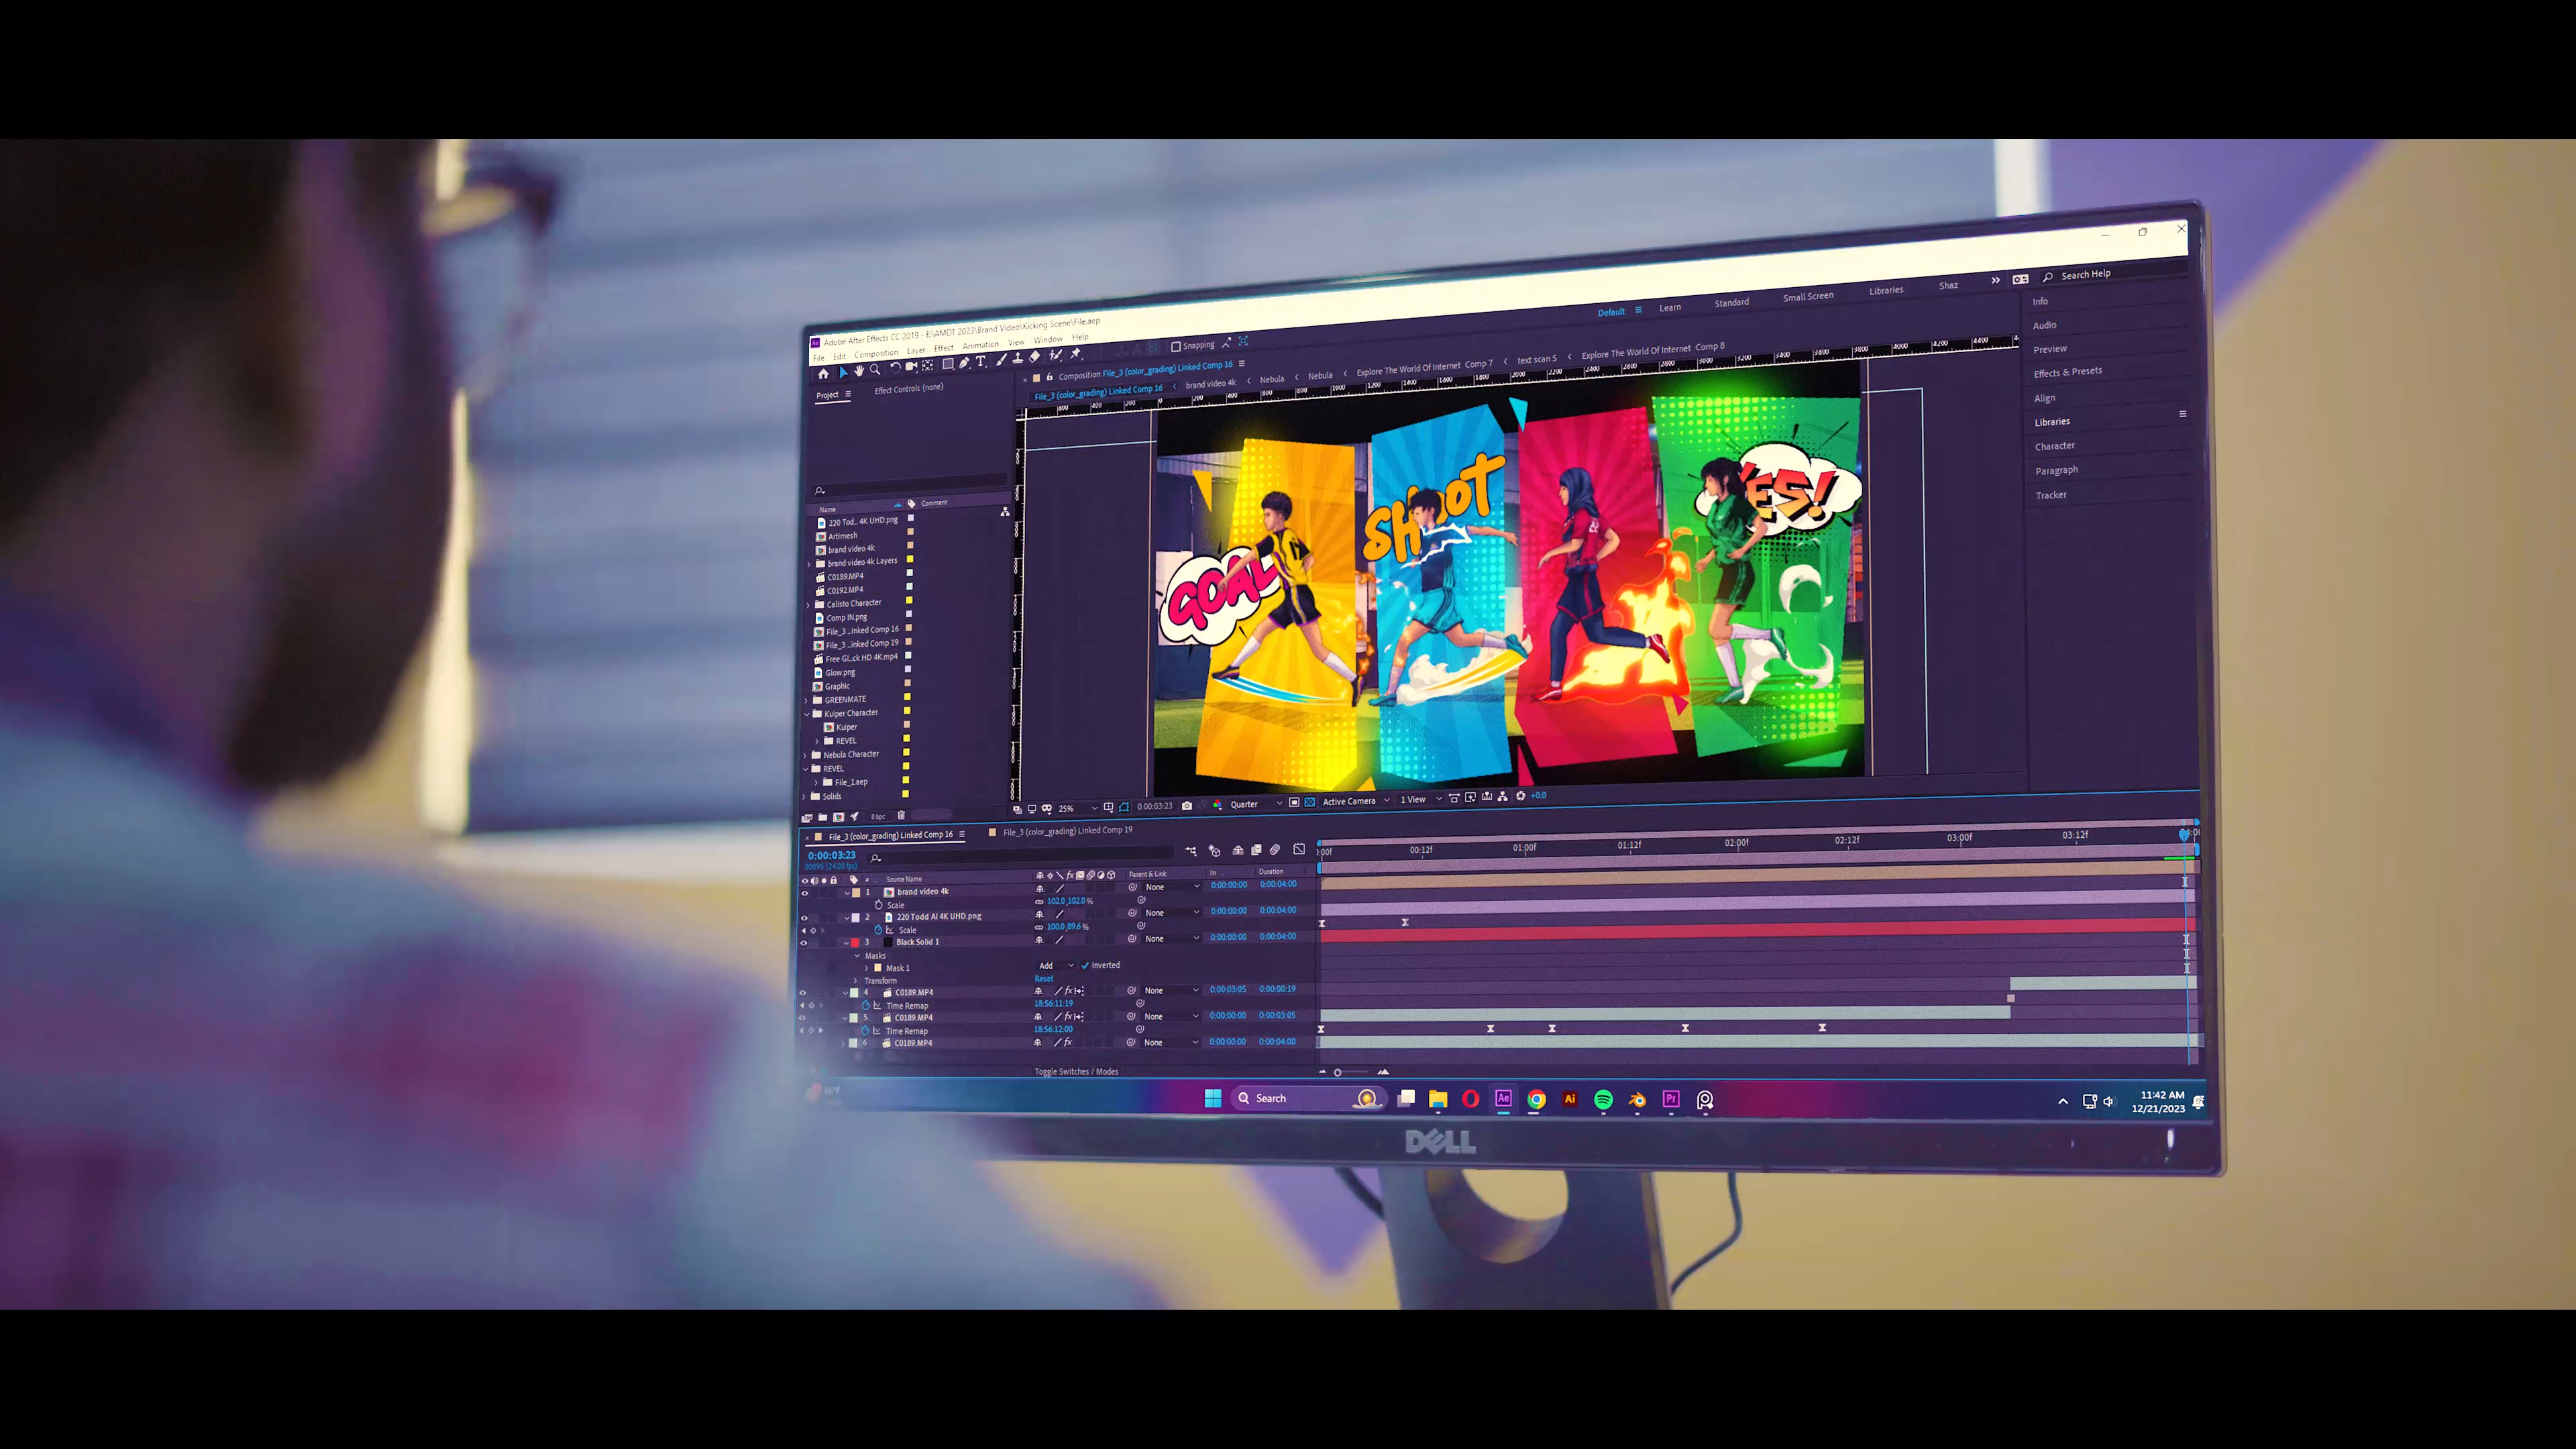The width and height of the screenshot is (2576, 1449).
Task: Expand the Mask 1 properties
Action: coord(867,968)
